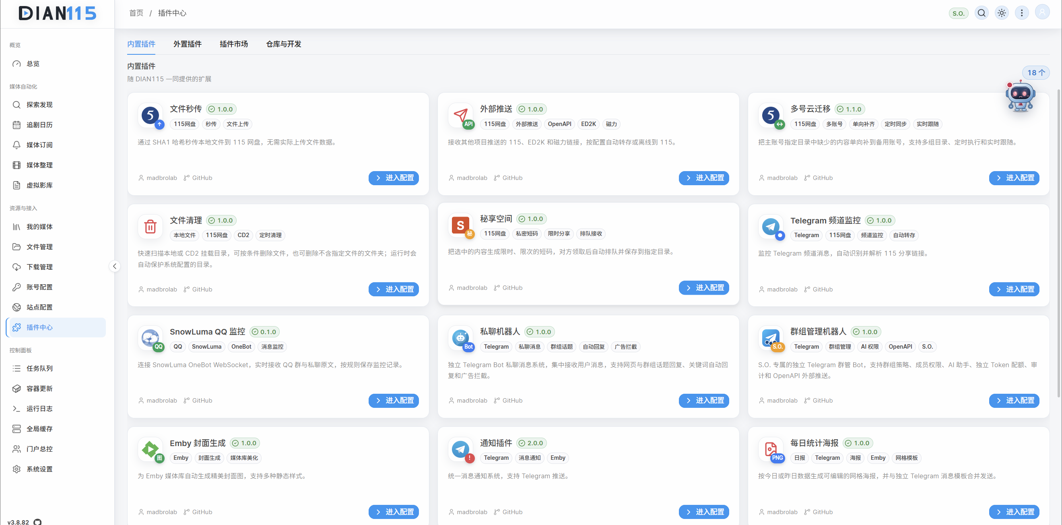
Task: Click the 1.1.0 version badge of 多号云迁移
Action: (849, 109)
